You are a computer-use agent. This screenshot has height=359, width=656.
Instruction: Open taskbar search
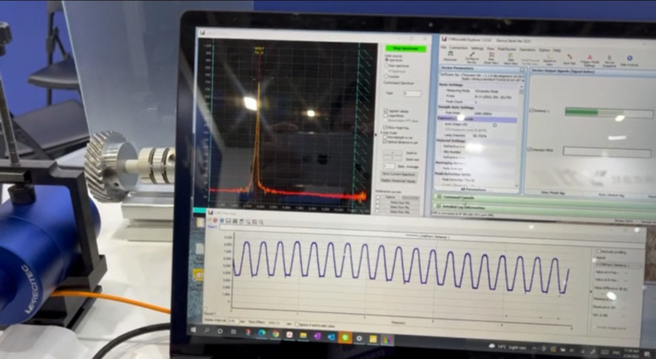click(207, 330)
